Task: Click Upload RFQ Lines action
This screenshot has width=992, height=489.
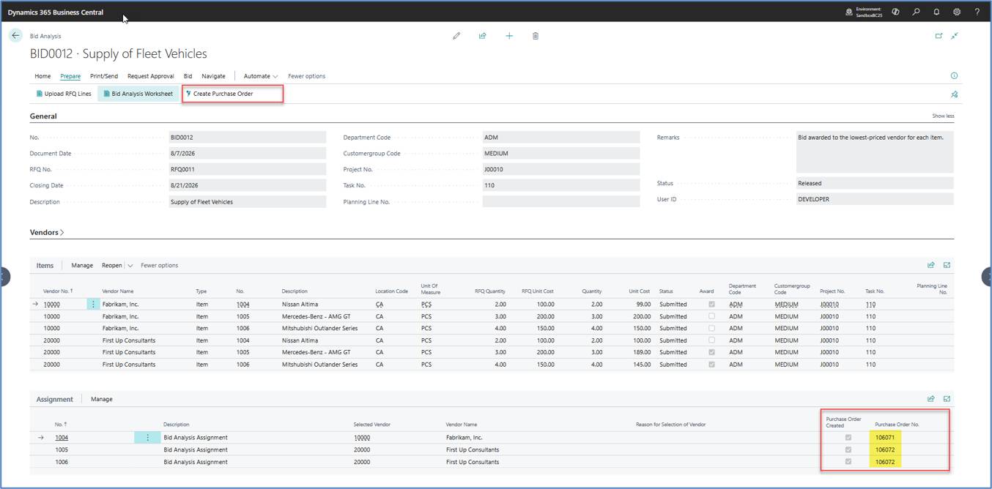Action: point(64,94)
